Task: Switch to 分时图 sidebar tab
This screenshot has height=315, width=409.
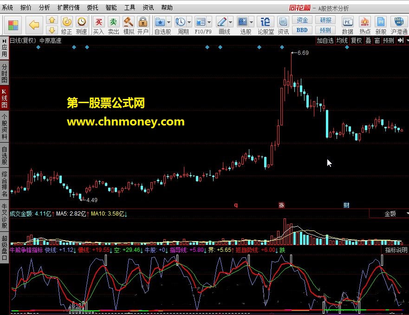Action: (x=5, y=73)
